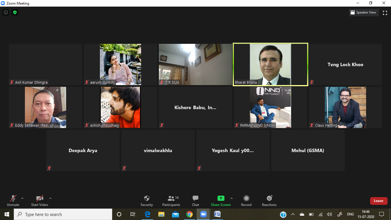Expand share options arrow beside Share Screen
Viewport: 391px width, 220px height.
click(232, 198)
